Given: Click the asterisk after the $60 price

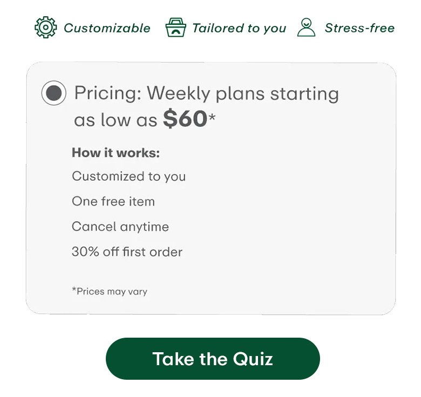Looking at the screenshot, I should pyautogui.click(x=212, y=116).
